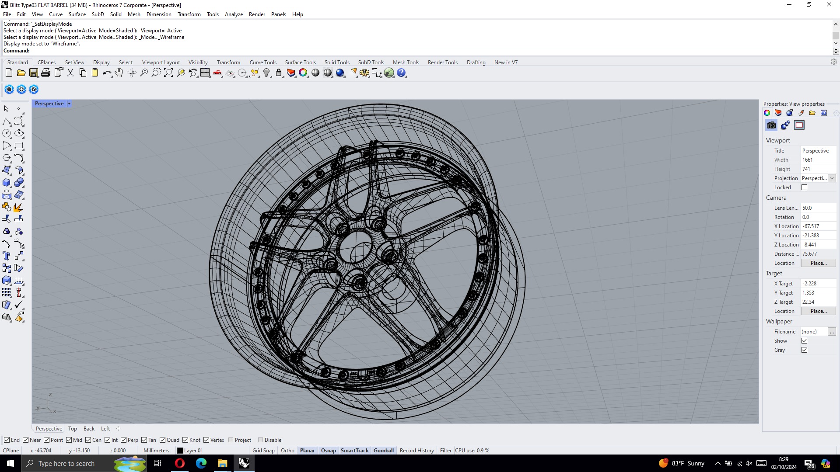
Task: Click the Pan view hand icon
Action: pyautogui.click(x=119, y=73)
